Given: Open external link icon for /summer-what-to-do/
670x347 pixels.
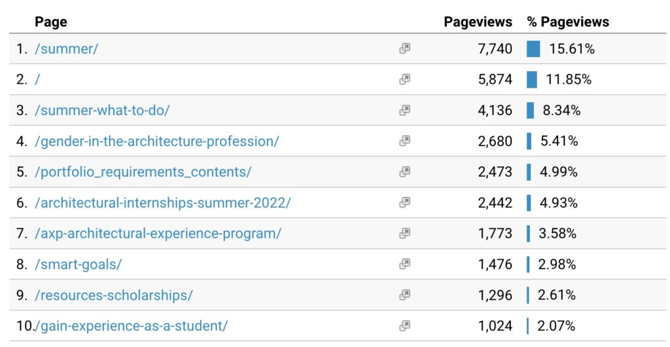Looking at the screenshot, I should click(404, 110).
